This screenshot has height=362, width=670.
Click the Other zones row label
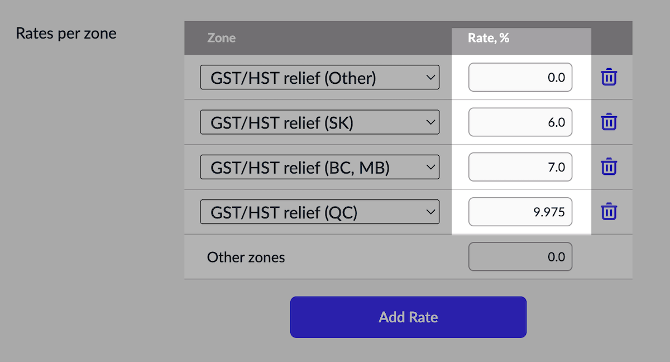tap(246, 257)
